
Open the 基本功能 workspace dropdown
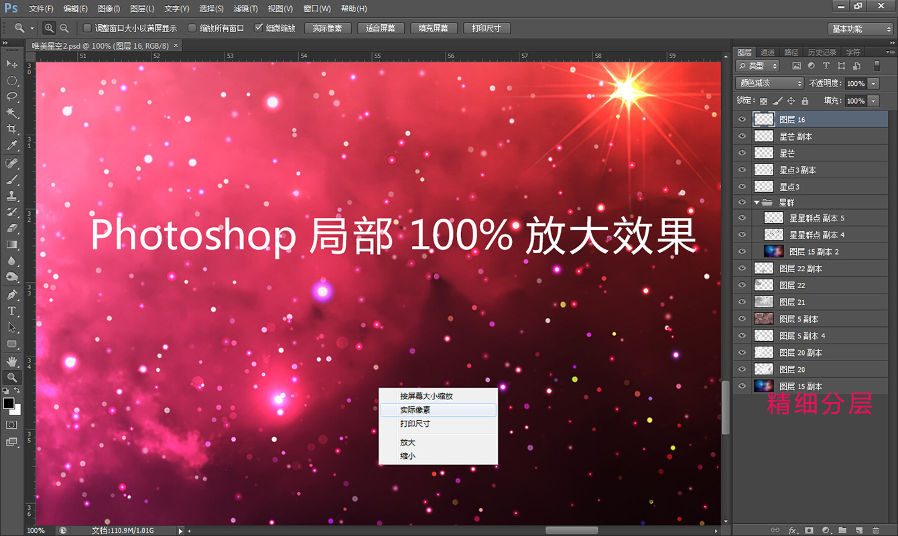(860, 29)
